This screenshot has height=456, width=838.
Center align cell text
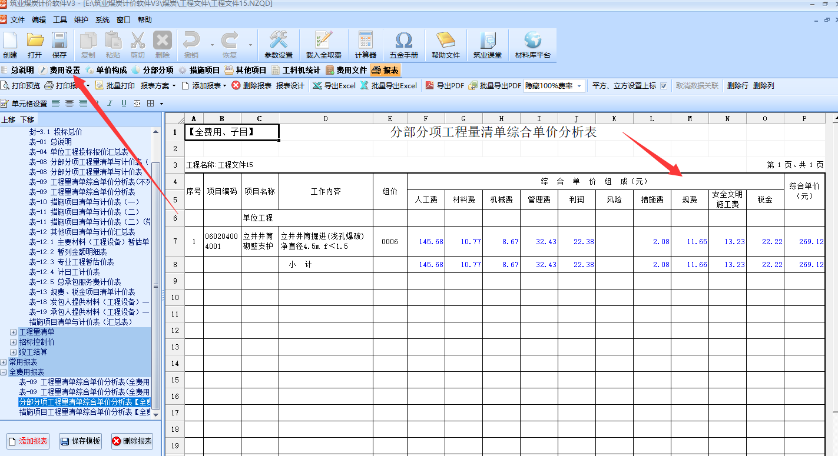click(x=69, y=104)
